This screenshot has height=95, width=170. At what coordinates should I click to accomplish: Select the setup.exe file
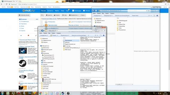[66, 42]
